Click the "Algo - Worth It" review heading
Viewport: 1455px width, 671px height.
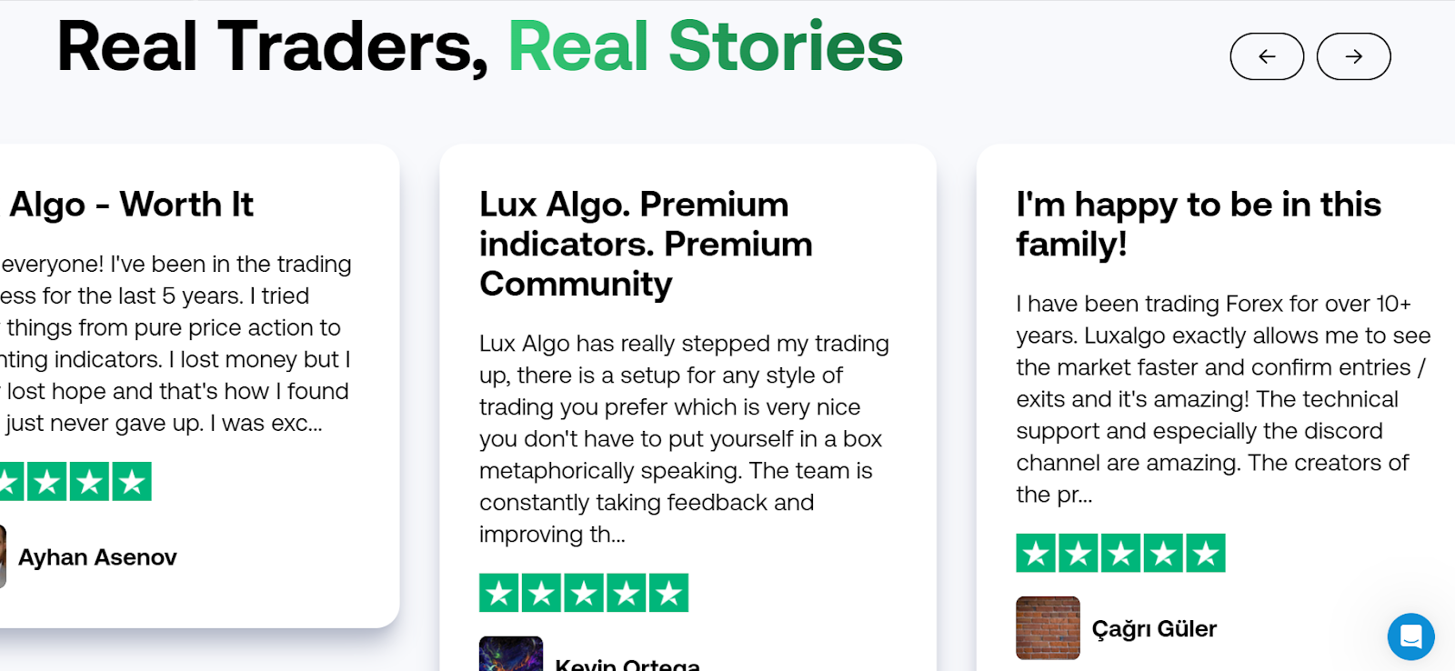(131, 205)
